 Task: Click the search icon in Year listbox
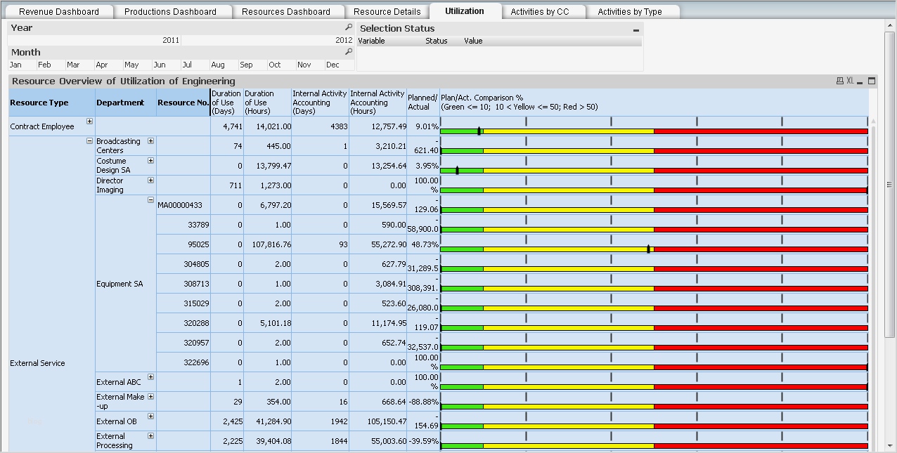click(x=349, y=27)
